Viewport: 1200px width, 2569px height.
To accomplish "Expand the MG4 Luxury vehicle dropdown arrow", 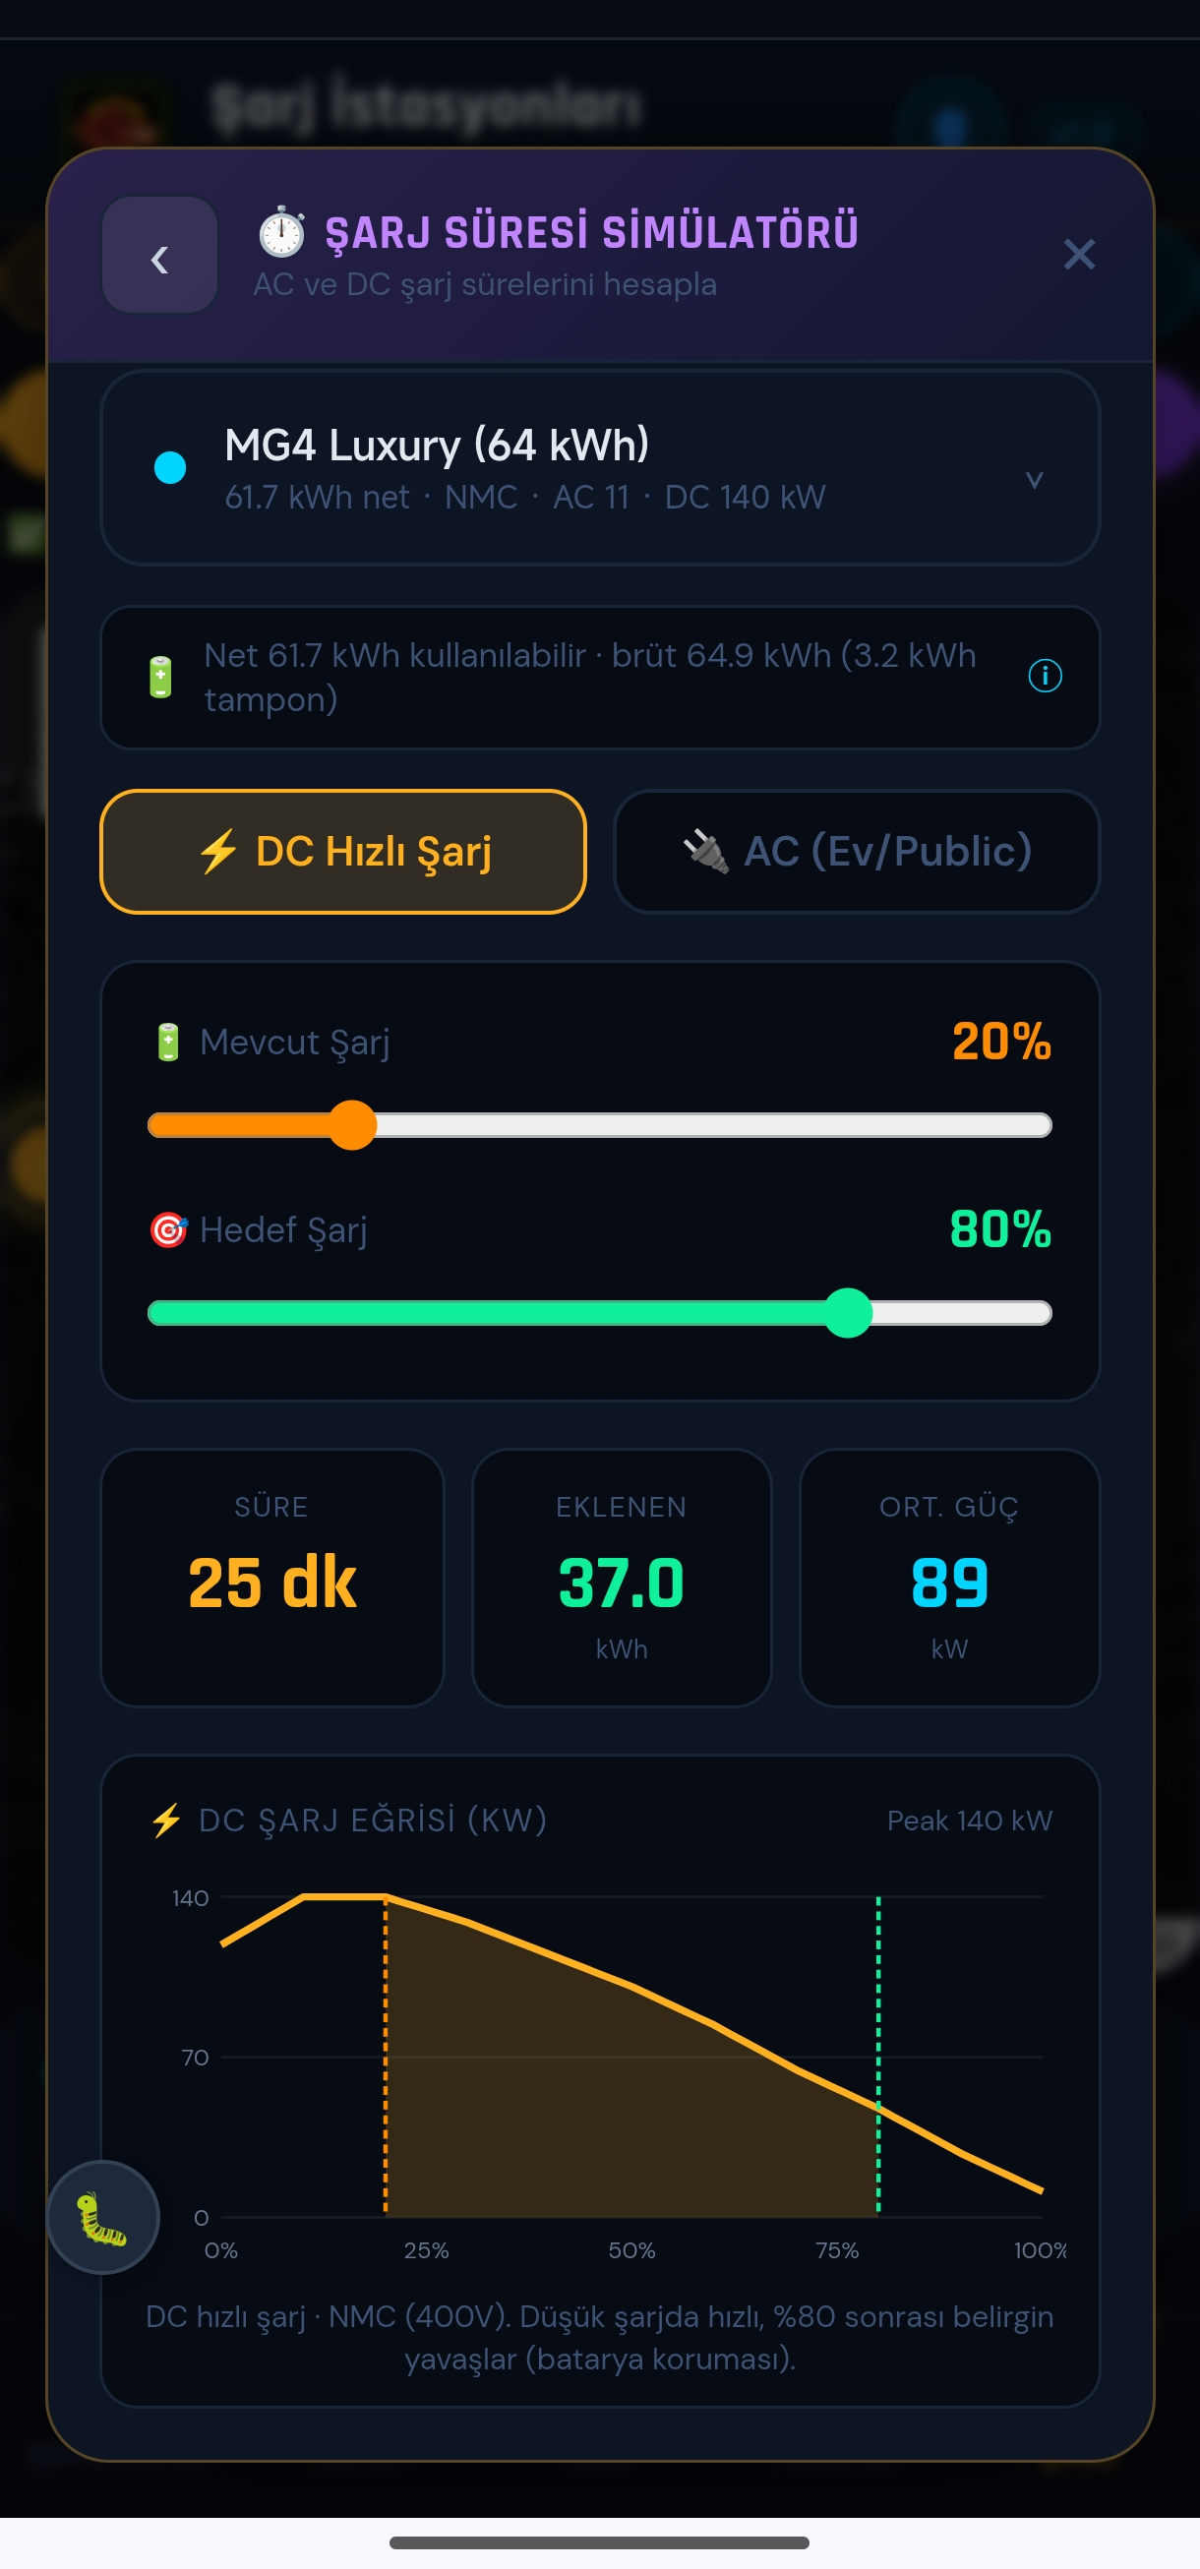I will 1035,481.
